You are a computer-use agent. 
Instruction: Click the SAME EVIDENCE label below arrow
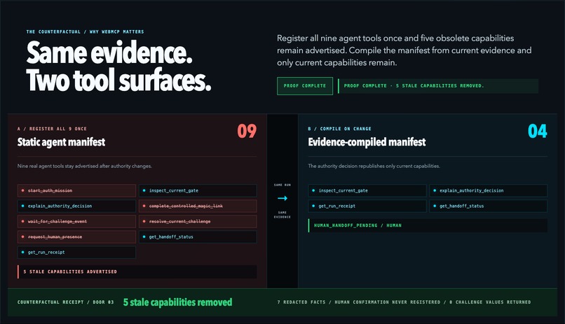pyautogui.click(x=282, y=215)
